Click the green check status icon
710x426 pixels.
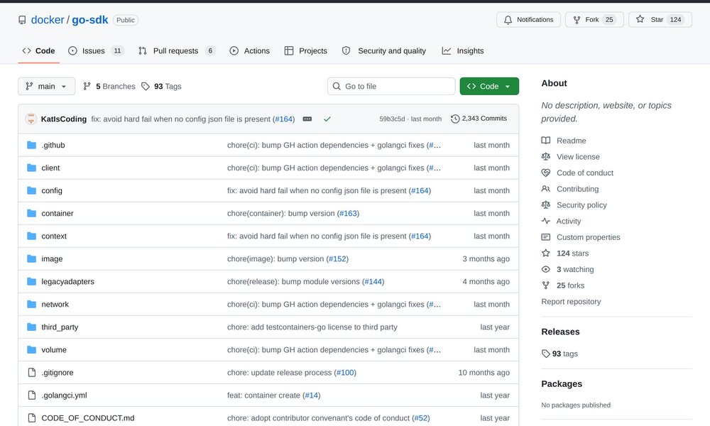click(327, 119)
